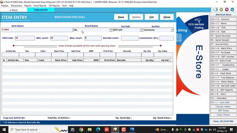Click the active e Store taskbar icon
Viewport: 237px width, 133px height.
tap(115, 130)
